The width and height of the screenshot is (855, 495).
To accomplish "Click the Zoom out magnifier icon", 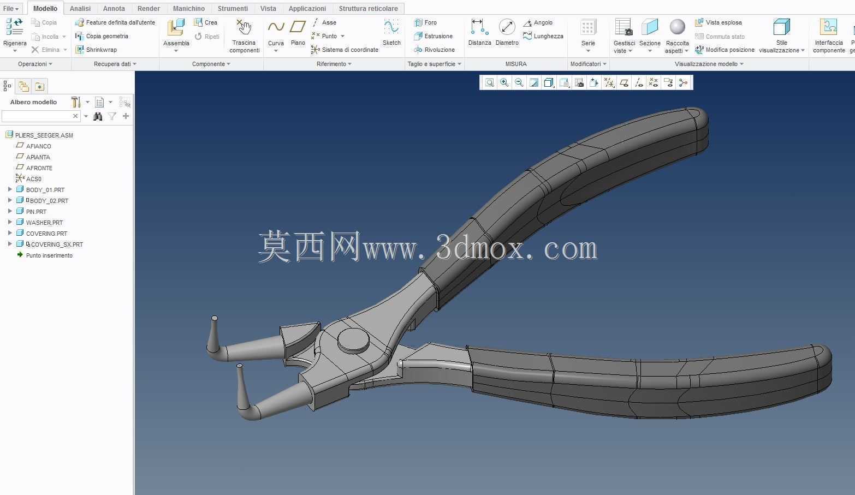I will pos(519,83).
